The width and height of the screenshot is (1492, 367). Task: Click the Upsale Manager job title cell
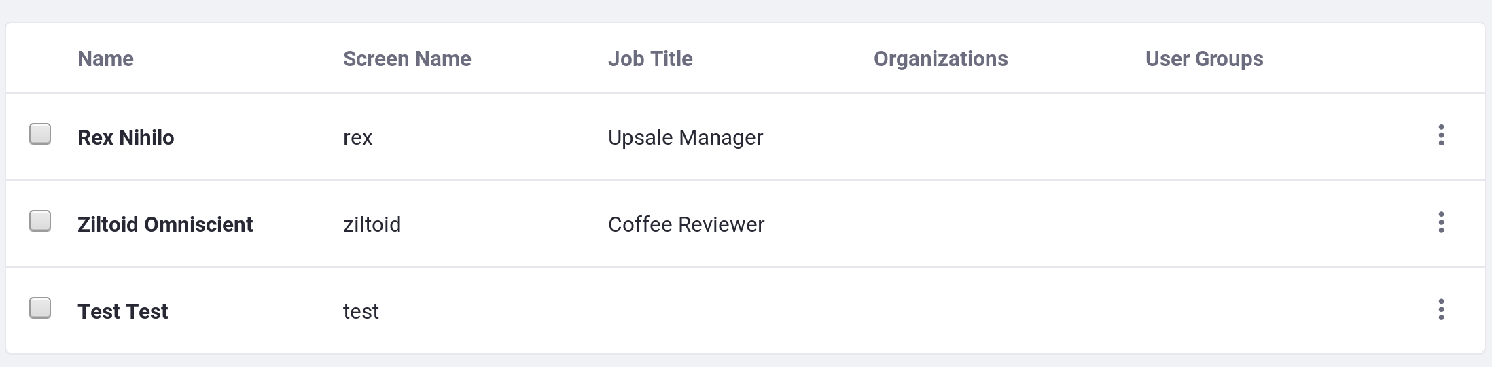tap(686, 137)
